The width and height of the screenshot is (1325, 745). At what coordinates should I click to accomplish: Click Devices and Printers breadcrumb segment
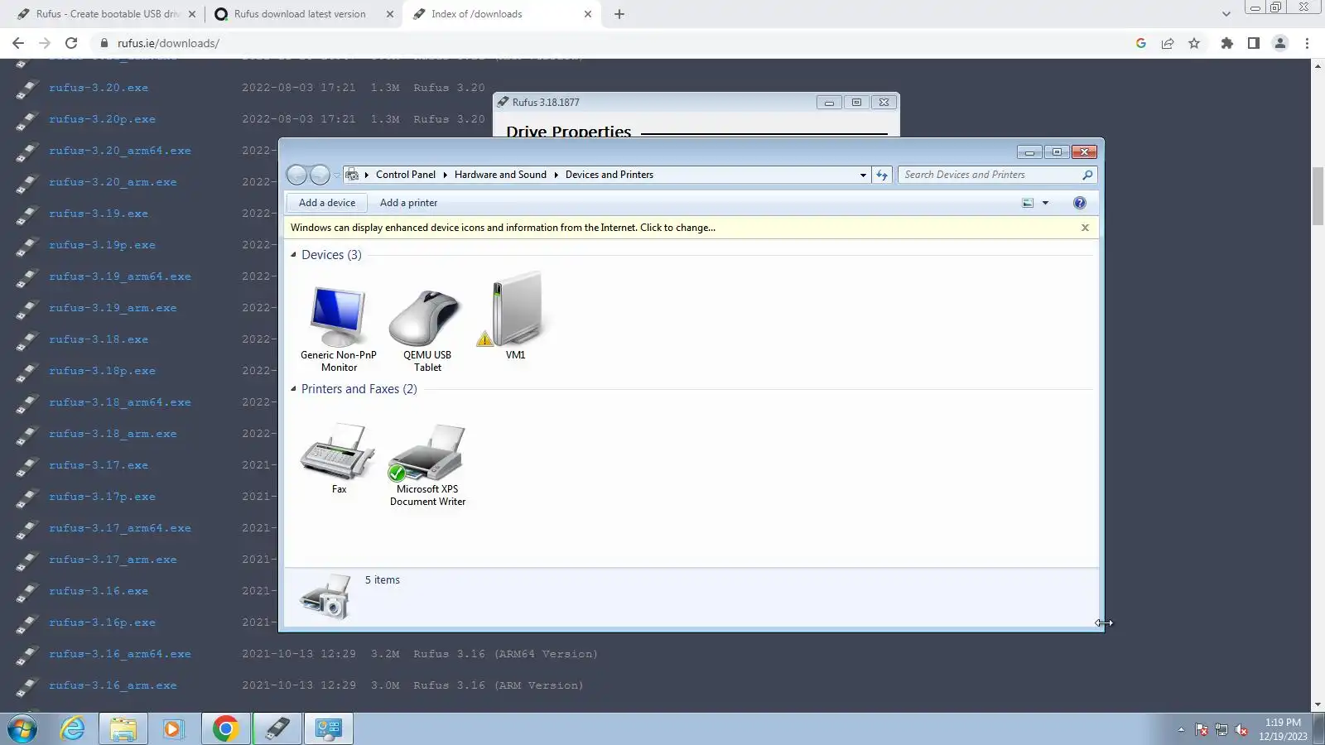(x=609, y=175)
